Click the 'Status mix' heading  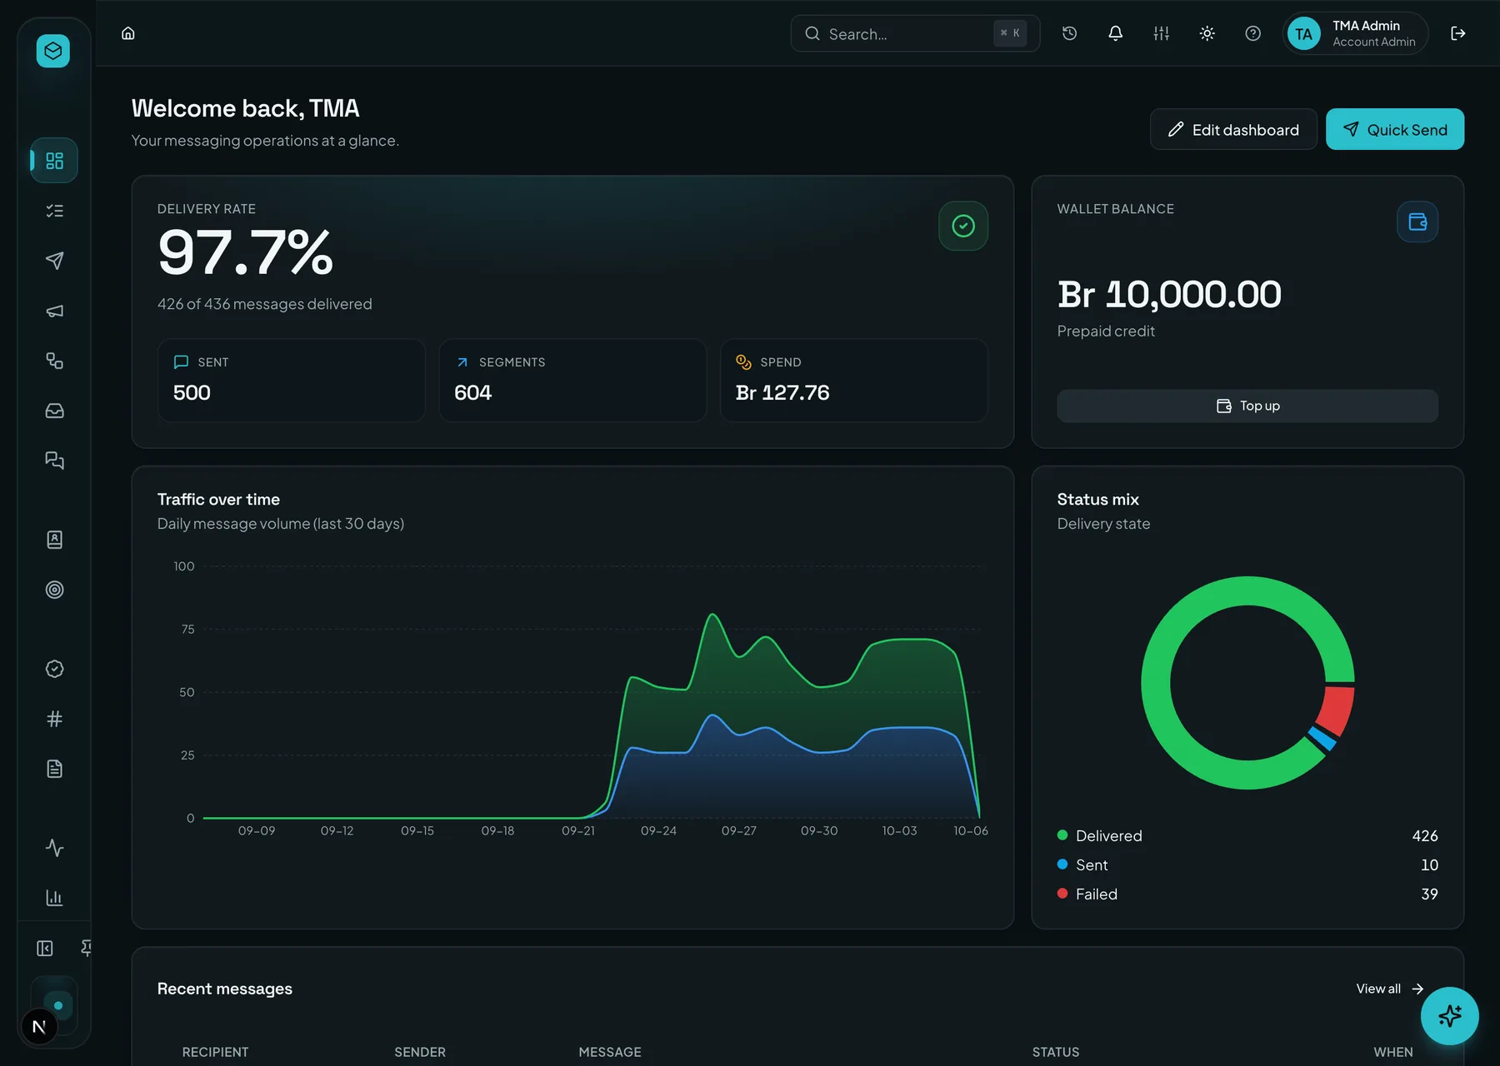click(1097, 499)
